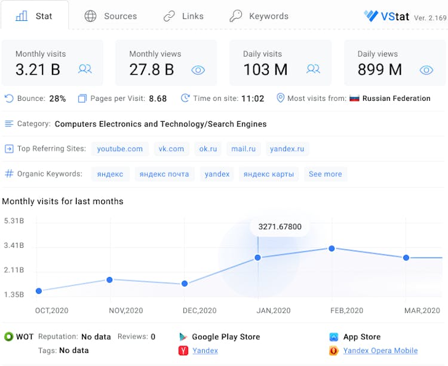Click the Category lines icon
Image resolution: width=448 pixels, height=366 pixels.
[x=9, y=124]
